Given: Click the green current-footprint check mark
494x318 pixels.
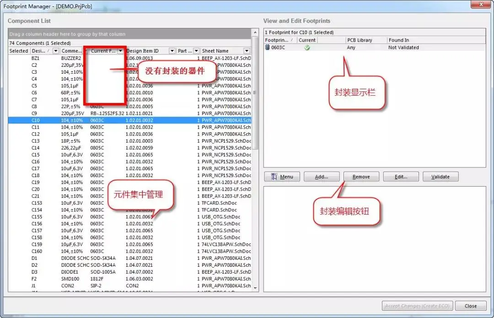Looking at the screenshot, I should [x=307, y=48].
